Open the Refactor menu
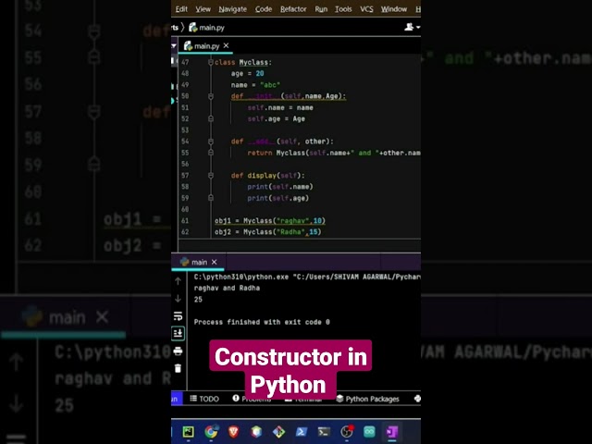Viewport: 592px width, 444px height. point(293,9)
